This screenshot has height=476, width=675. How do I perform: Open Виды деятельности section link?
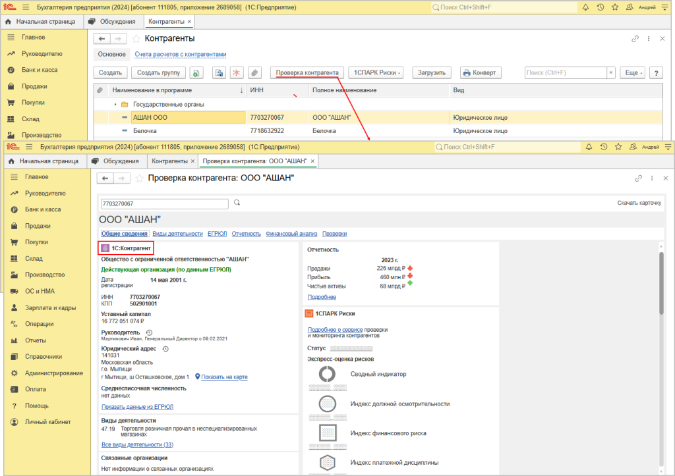tap(177, 234)
